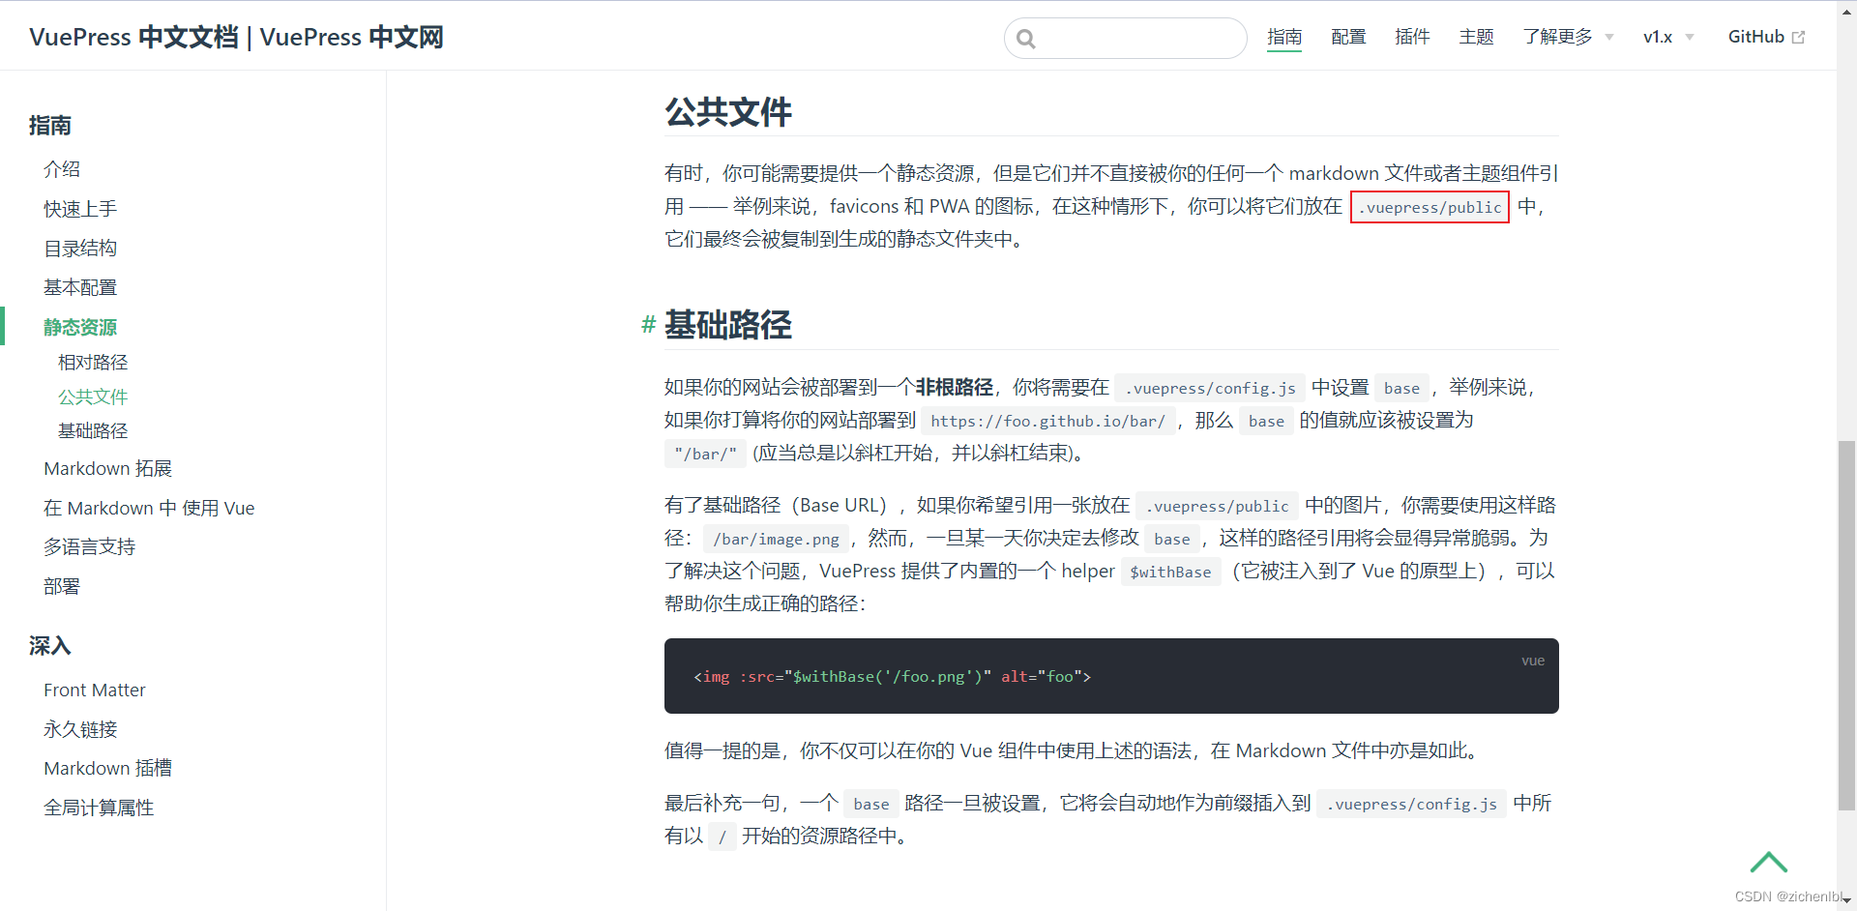Open the v1.x version dropdown

1669,37
